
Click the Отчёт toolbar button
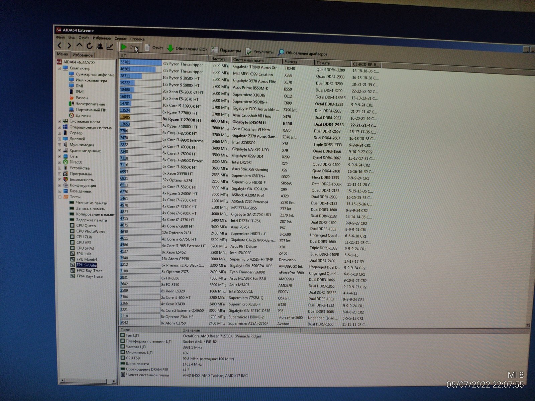tap(154, 48)
